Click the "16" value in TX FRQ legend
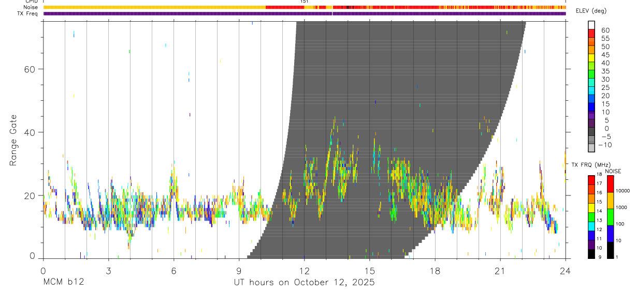636x293 pixels. (x=599, y=193)
